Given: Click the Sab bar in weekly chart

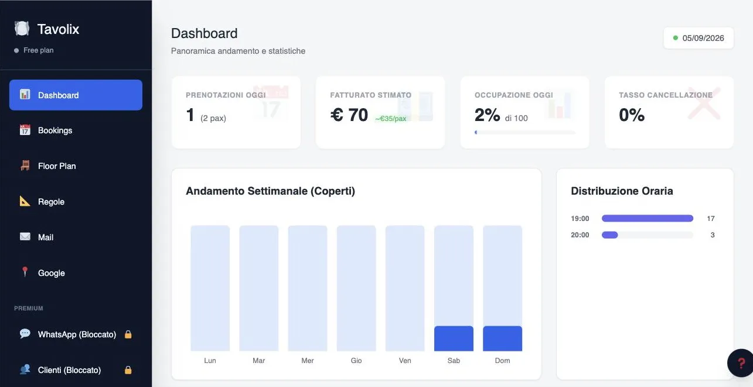Looking at the screenshot, I should [x=454, y=288].
